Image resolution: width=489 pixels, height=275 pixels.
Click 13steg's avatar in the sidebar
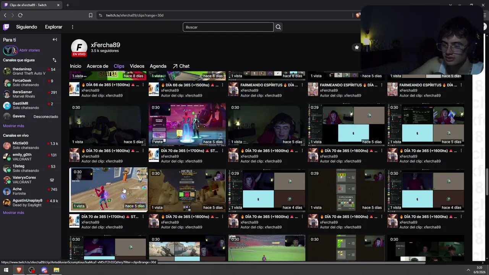click(7, 168)
